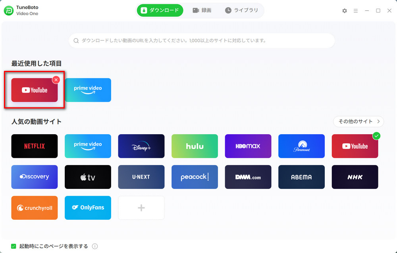This screenshot has height=253, width=397.
Task: Click green check badge on YouTube tile
Action: [x=376, y=136]
